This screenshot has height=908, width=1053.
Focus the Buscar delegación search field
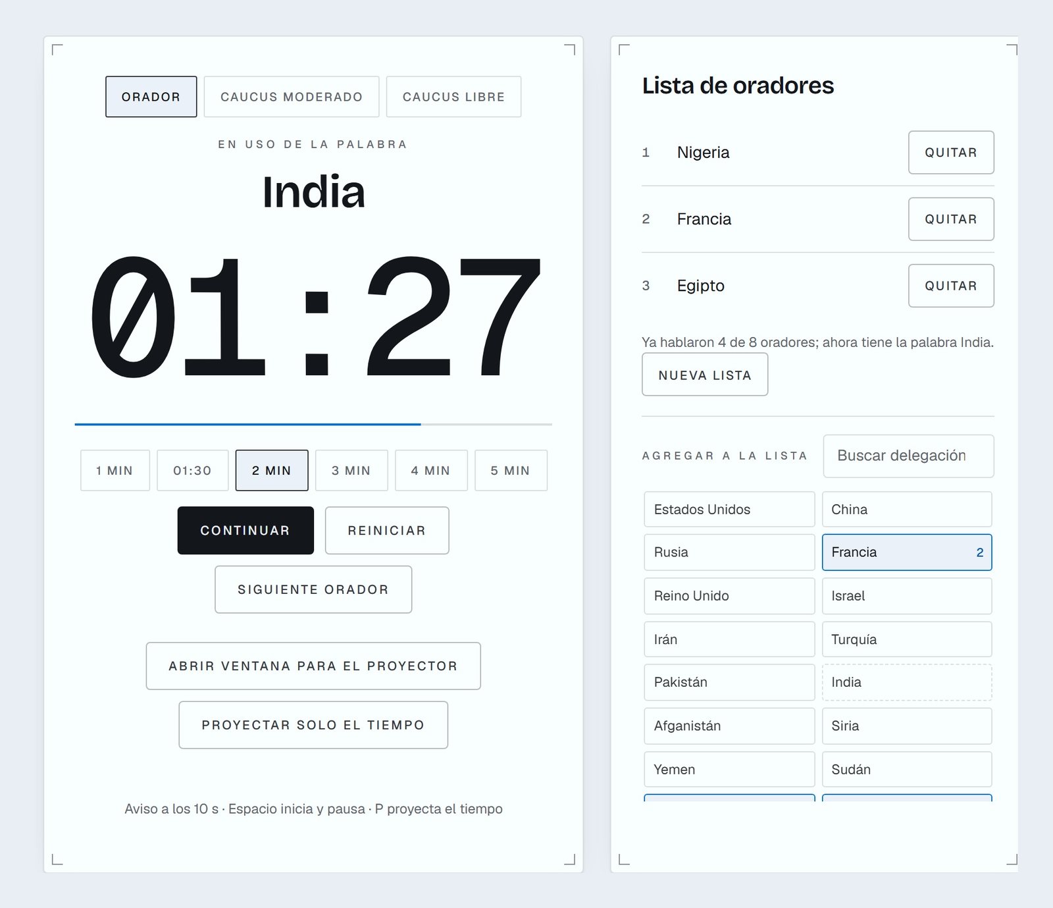(x=908, y=456)
